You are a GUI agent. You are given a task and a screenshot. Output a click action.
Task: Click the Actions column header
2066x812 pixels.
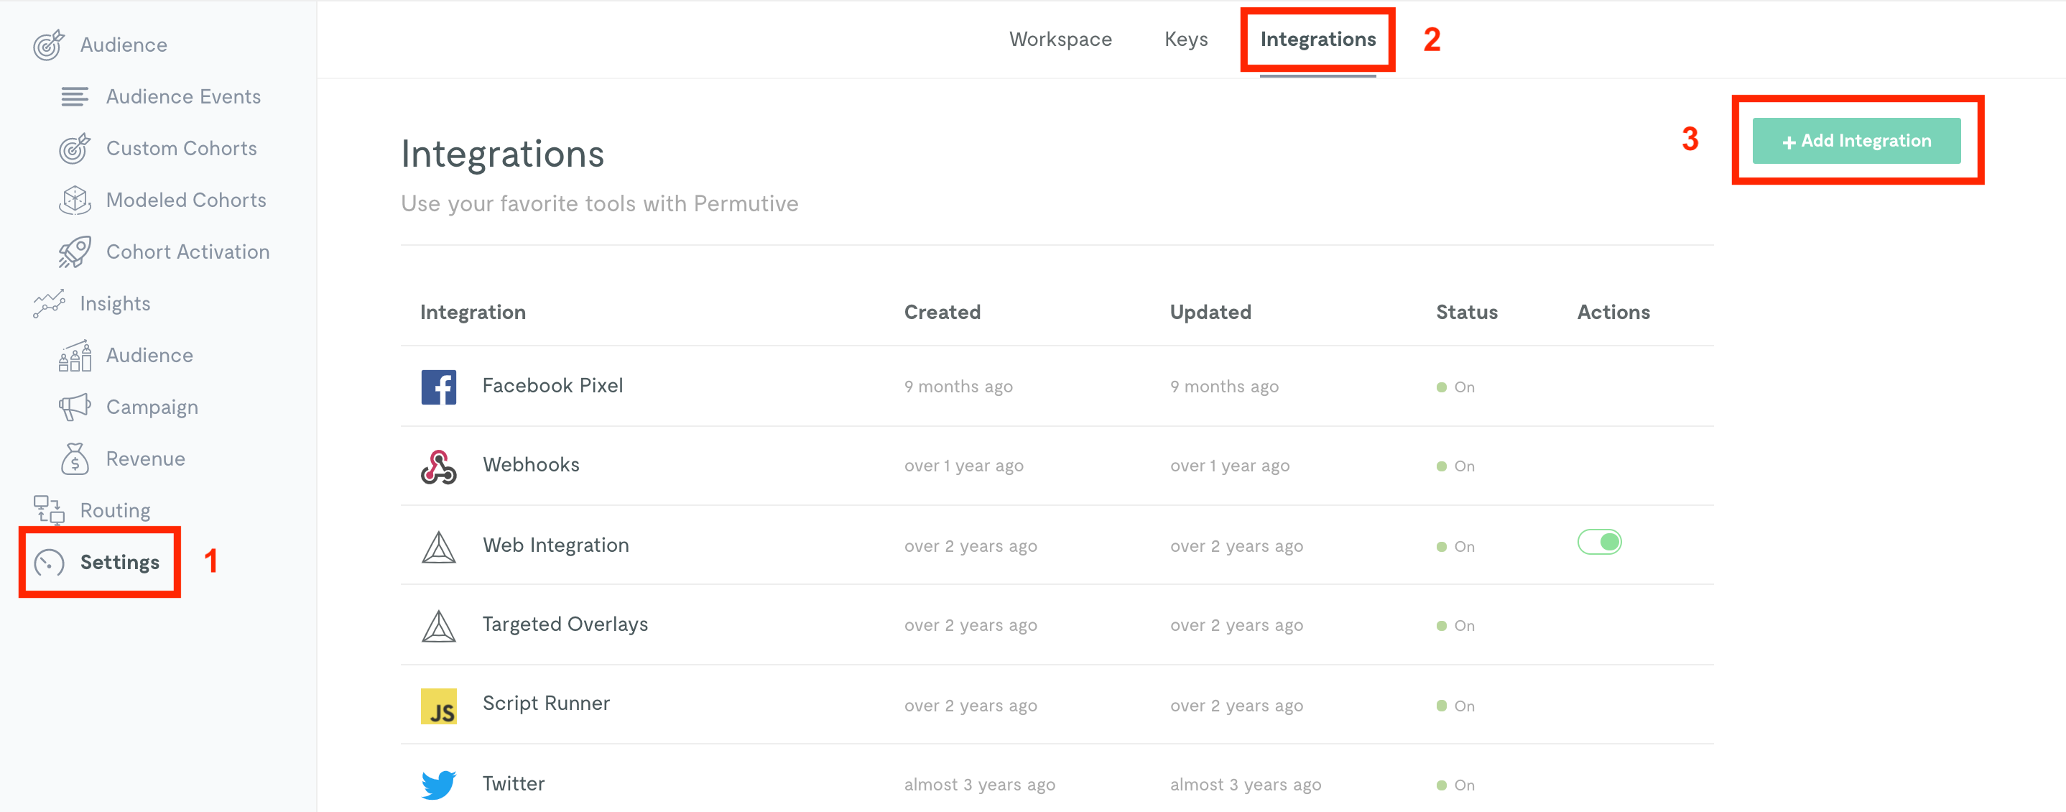click(x=1613, y=313)
